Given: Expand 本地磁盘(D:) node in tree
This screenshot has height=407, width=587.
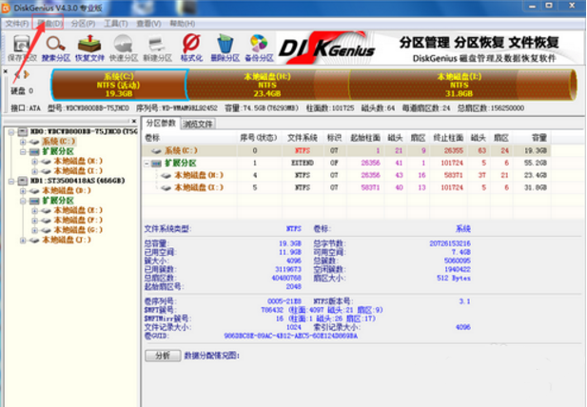Looking at the screenshot, I should click(23, 191).
